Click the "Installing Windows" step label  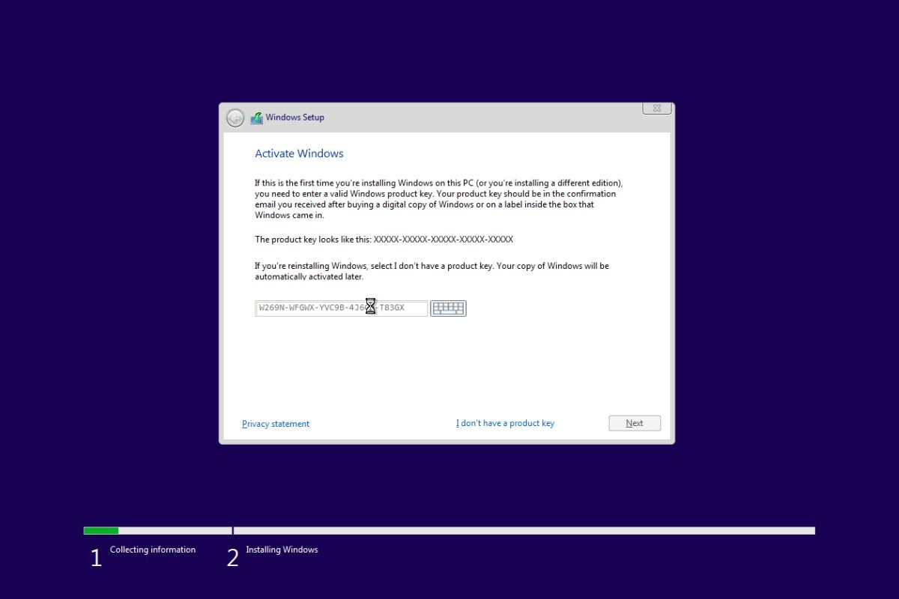(282, 550)
